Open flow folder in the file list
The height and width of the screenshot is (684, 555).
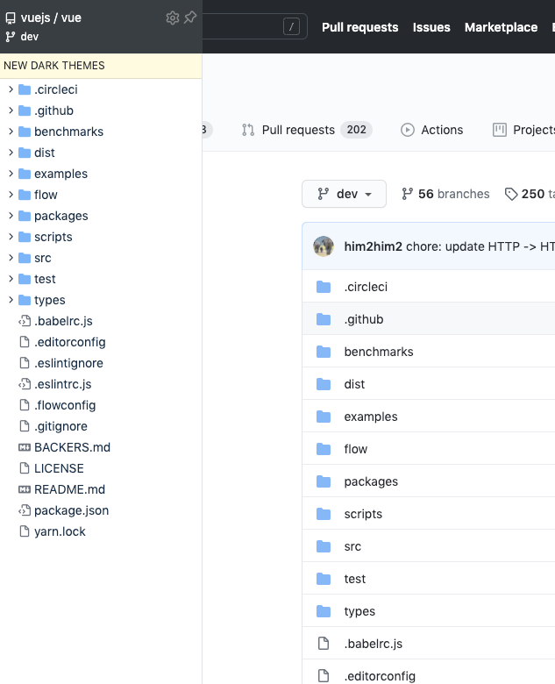click(x=356, y=449)
